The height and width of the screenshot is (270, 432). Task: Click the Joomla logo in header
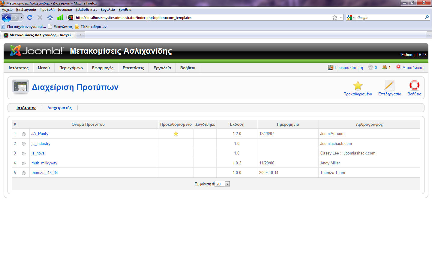(37, 51)
